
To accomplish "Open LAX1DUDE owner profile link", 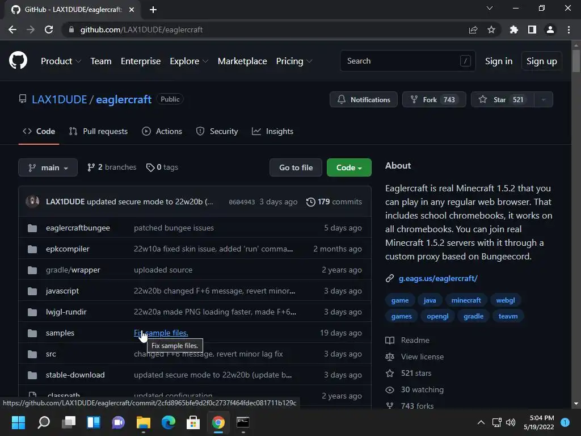I will pos(59,99).
